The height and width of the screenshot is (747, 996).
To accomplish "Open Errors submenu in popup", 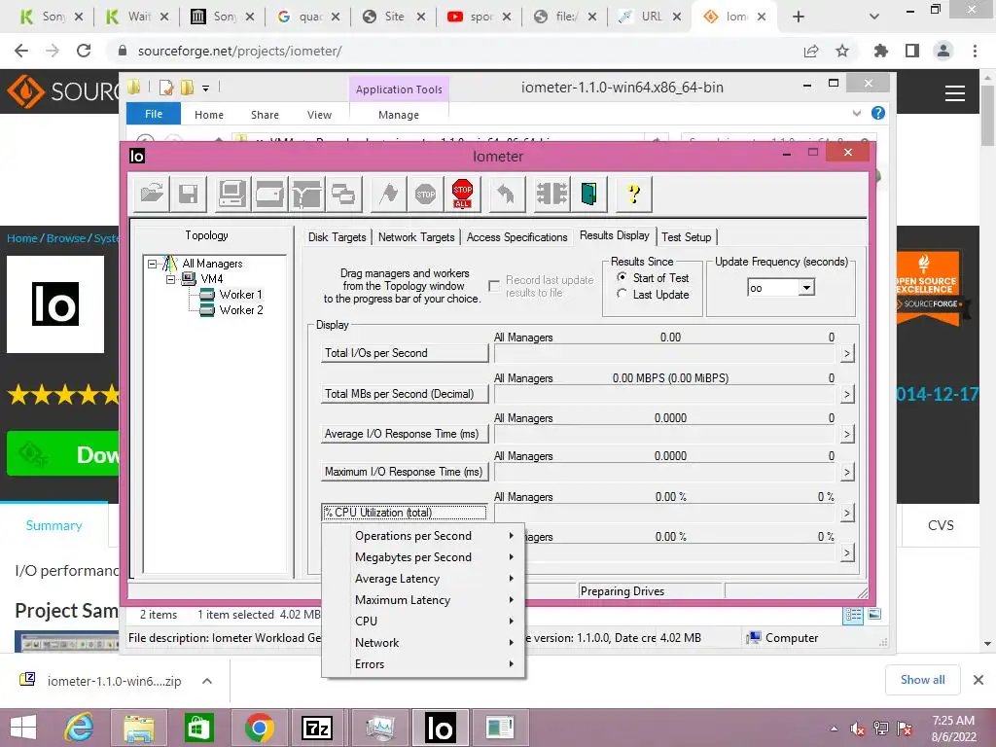I will pos(423,664).
